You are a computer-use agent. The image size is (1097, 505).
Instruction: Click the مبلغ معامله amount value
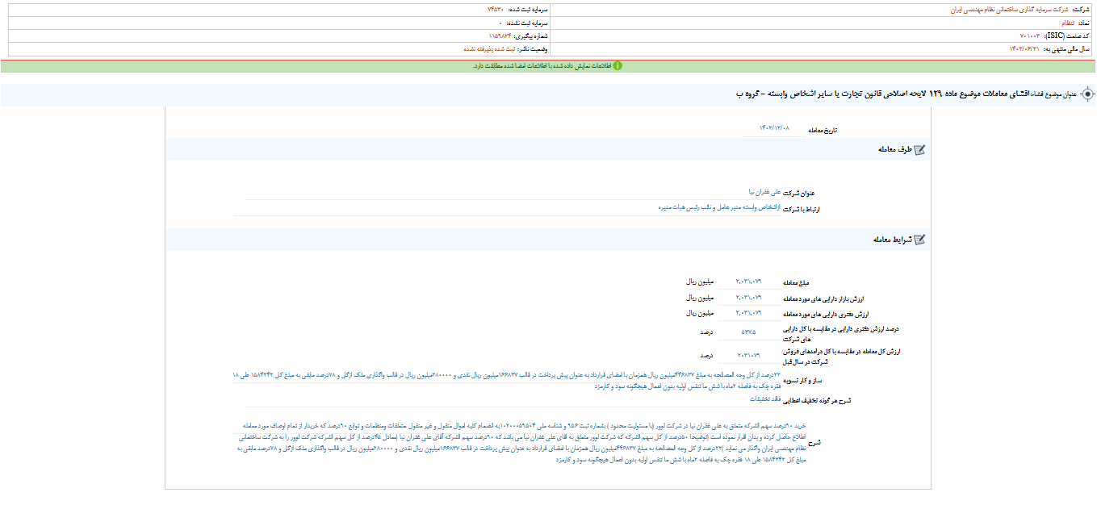pyautogui.click(x=747, y=282)
